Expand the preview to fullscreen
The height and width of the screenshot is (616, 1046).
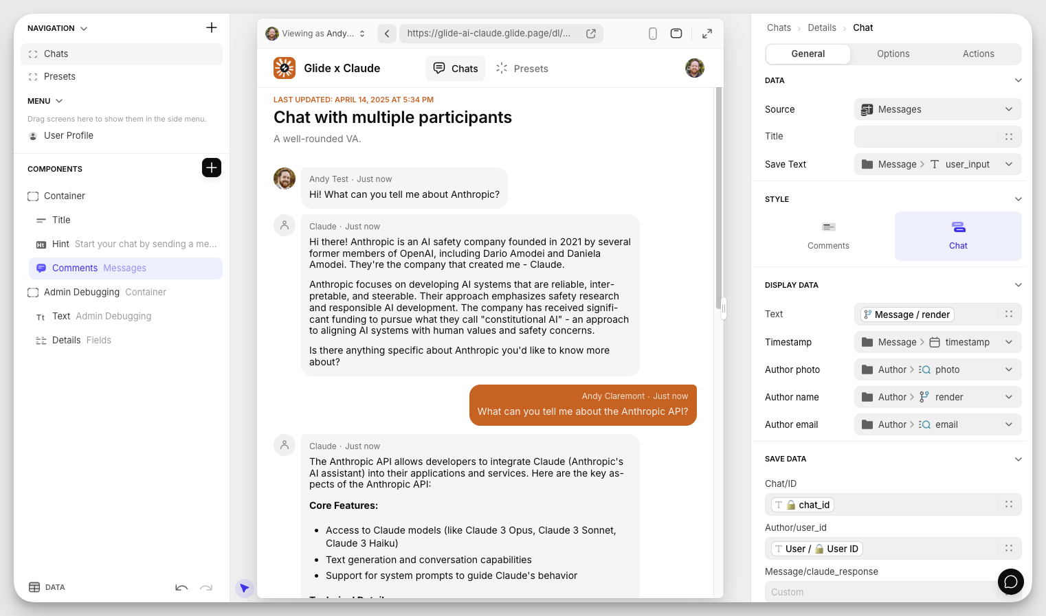point(707,33)
